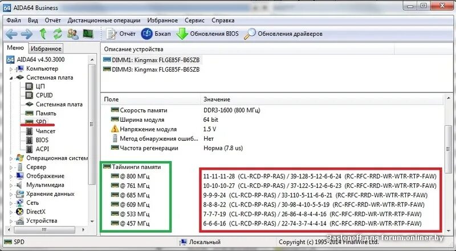This screenshot has width=456, height=251.
Task: Click the Компьютер monitor icon
Action: click(x=20, y=69)
